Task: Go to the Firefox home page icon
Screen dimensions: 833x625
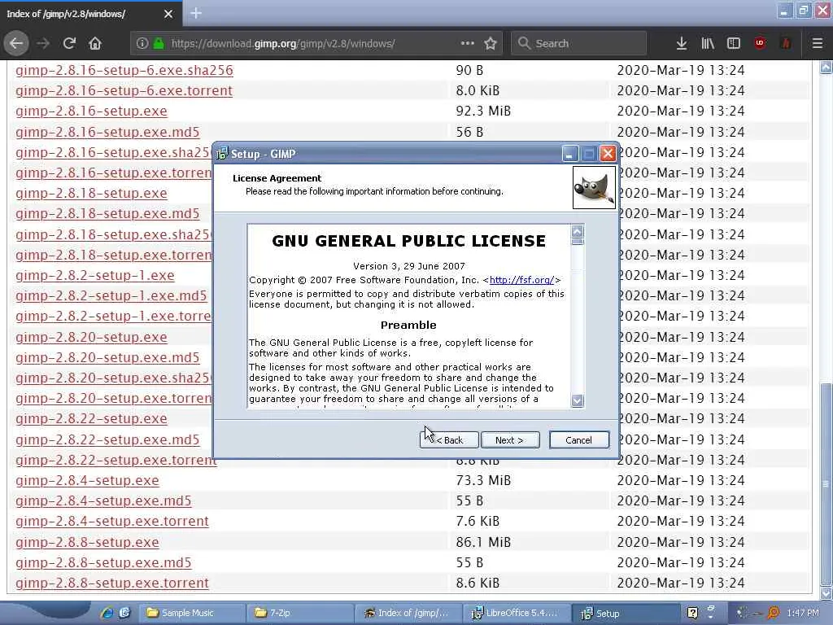Action: [95, 43]
